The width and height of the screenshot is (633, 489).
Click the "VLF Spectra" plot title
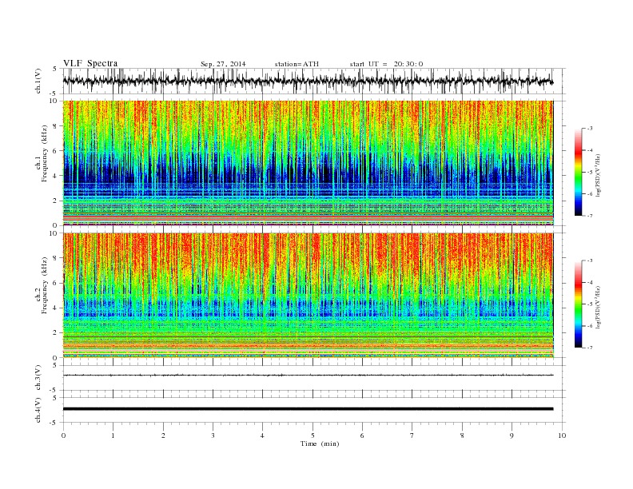(x=90, y=63)
